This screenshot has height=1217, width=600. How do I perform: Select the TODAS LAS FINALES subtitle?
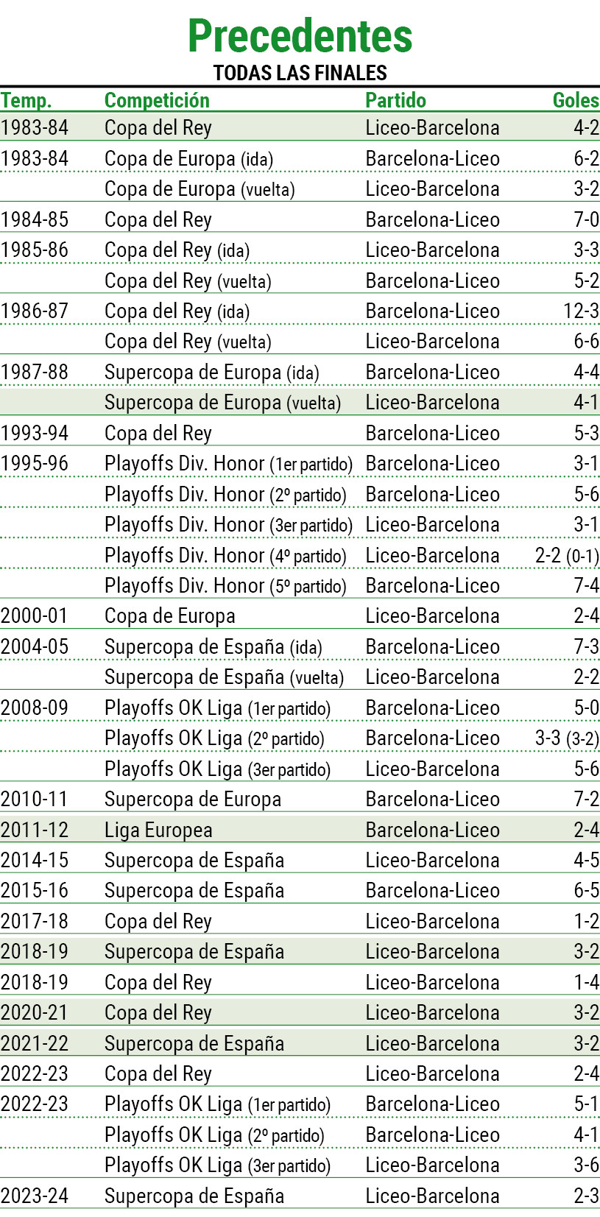300,73
